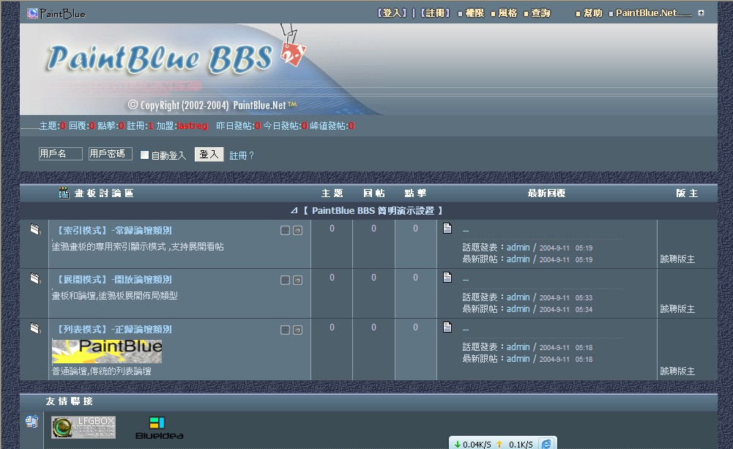733x449 pixels.
Task: Click 誠聘版主 in the 【索引模式】 row
Action: click(x=677, y=259)
